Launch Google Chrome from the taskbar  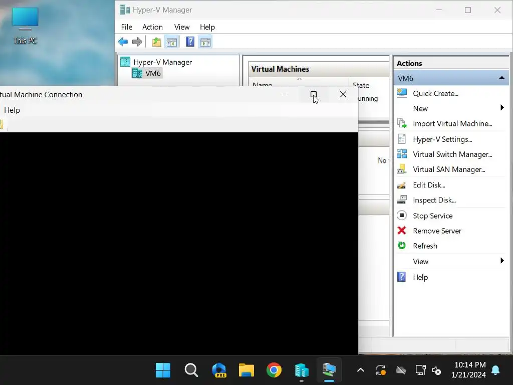(x=274, y=370)
